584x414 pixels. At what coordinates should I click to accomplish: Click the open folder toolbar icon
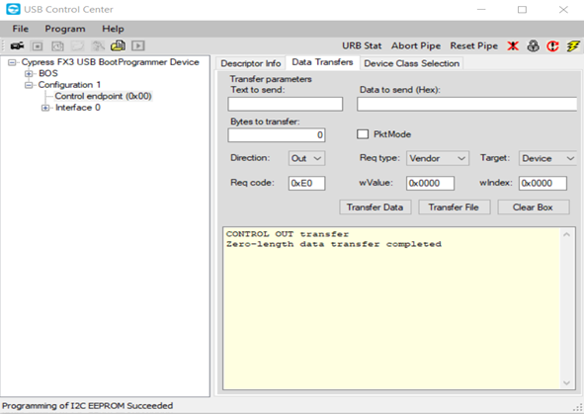118,45
